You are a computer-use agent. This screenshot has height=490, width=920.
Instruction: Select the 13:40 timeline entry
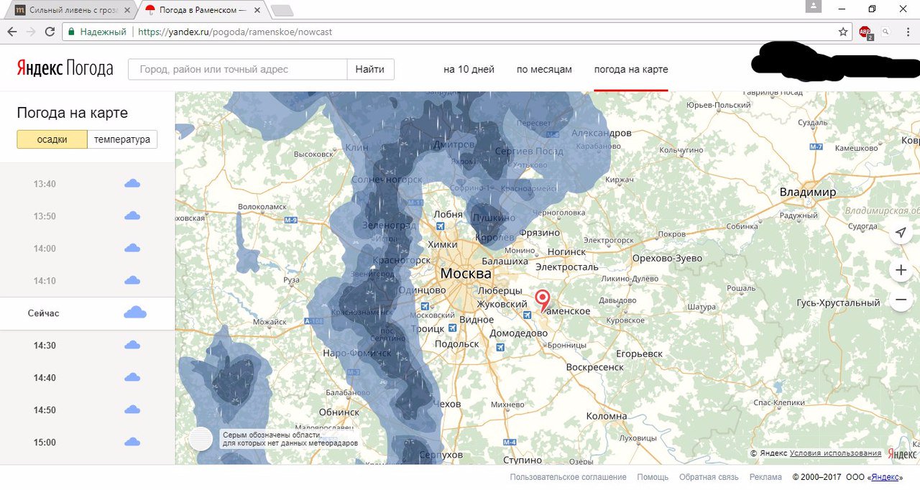click(88, 183)
